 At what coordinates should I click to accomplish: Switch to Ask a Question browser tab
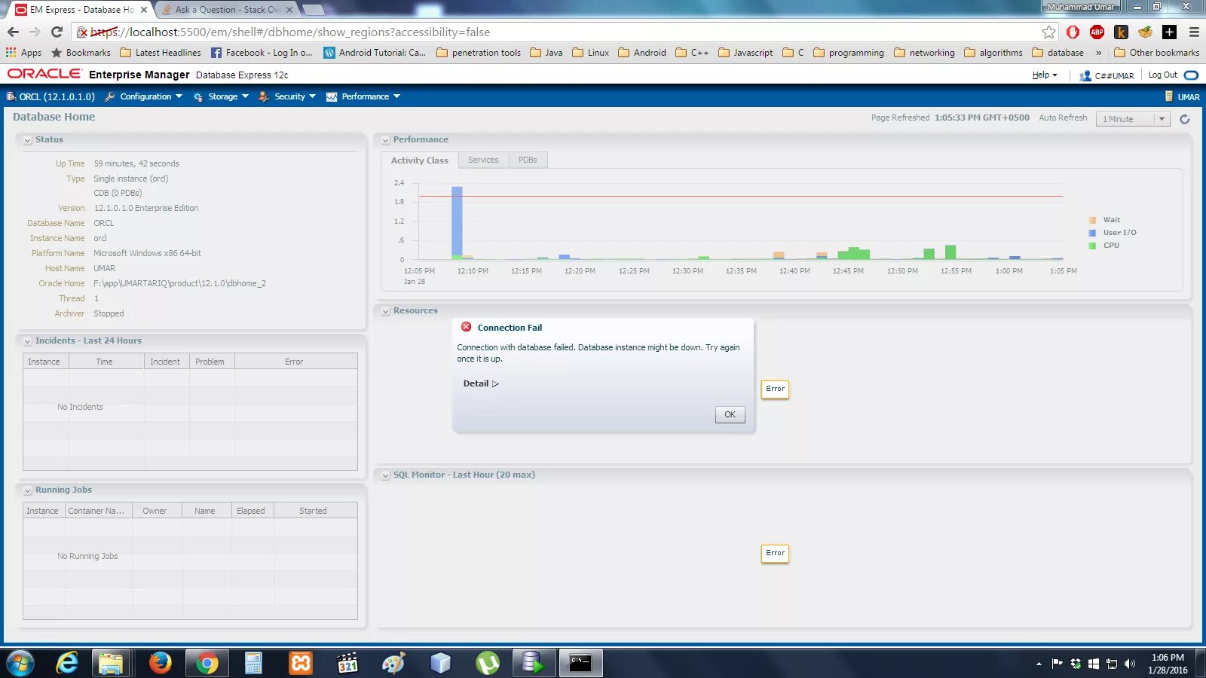point(226,10)
